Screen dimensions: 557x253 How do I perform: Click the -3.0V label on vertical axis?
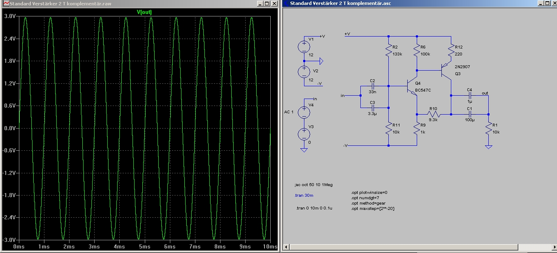point(9,240)
